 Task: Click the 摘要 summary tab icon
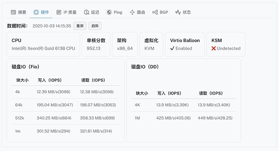tap(13, 12)
